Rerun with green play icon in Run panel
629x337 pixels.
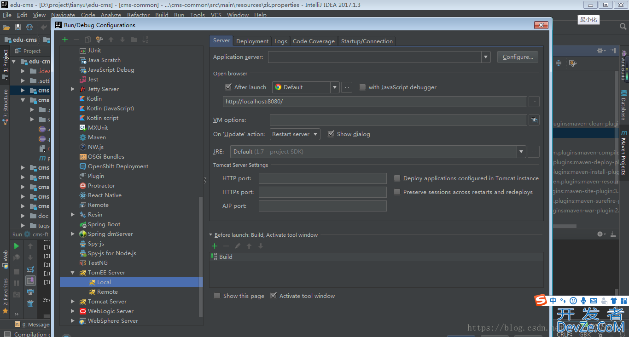[17, 246]
